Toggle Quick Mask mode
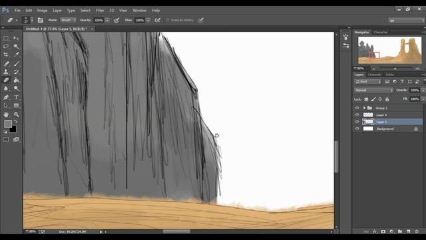Screen dimensions: 426x240 [6, 139]
